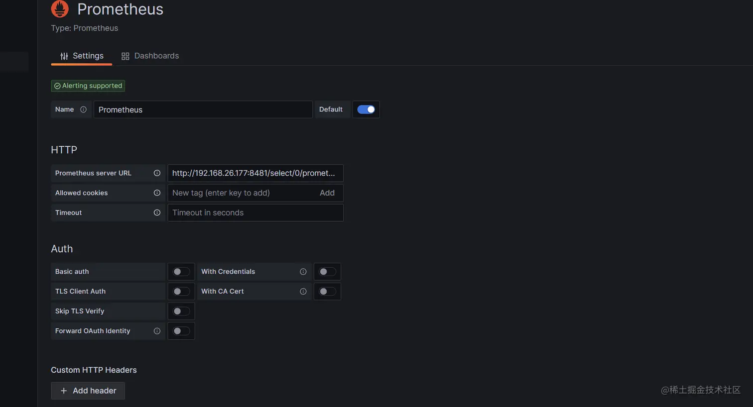Click the Prometheus page title
The height and width of the screenshot is (407, 753).
[x=120, y=9]
